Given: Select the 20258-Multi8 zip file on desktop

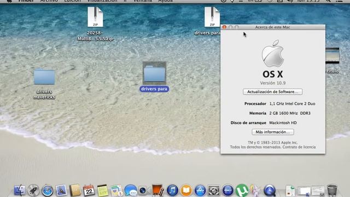Looking at the screenshot, I should point(95,24).
